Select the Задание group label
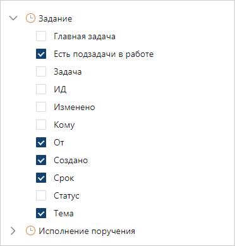The height and width of the screenshot is (246, 235). 56,18
